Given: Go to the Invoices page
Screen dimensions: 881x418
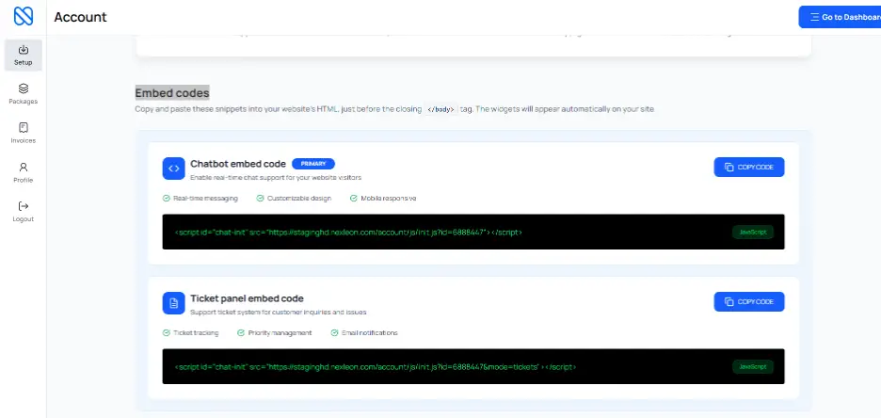Looking at the screenshot, I should 23,133.
